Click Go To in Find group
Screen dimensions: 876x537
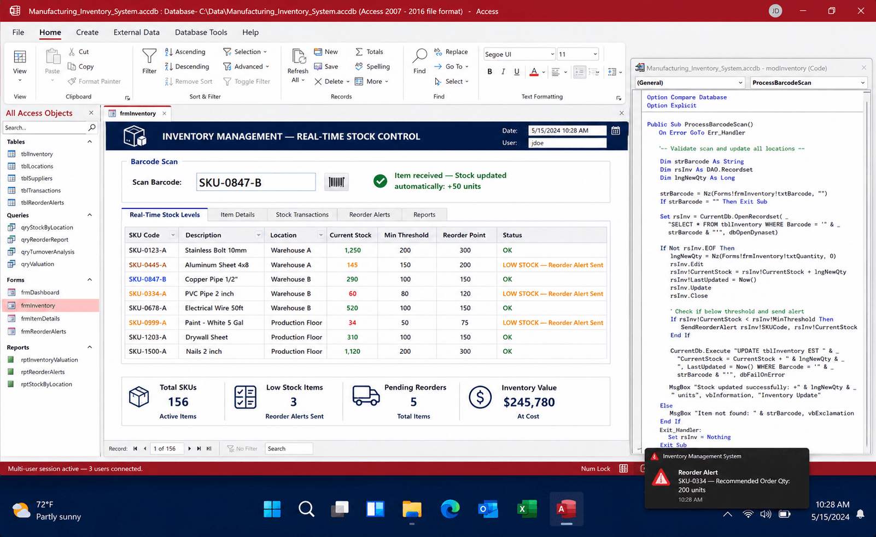pos(452,67)
